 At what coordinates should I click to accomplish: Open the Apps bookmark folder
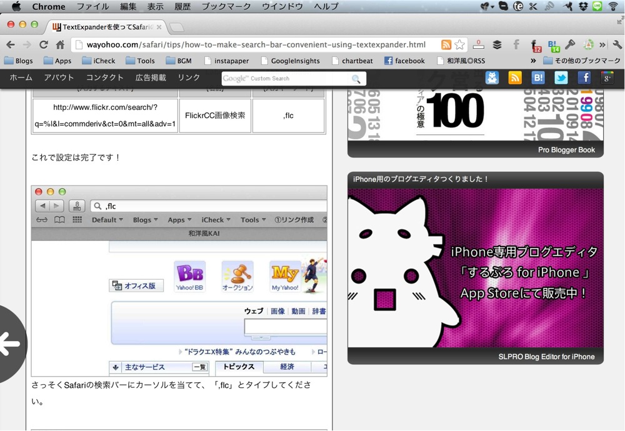click(57, 61)
